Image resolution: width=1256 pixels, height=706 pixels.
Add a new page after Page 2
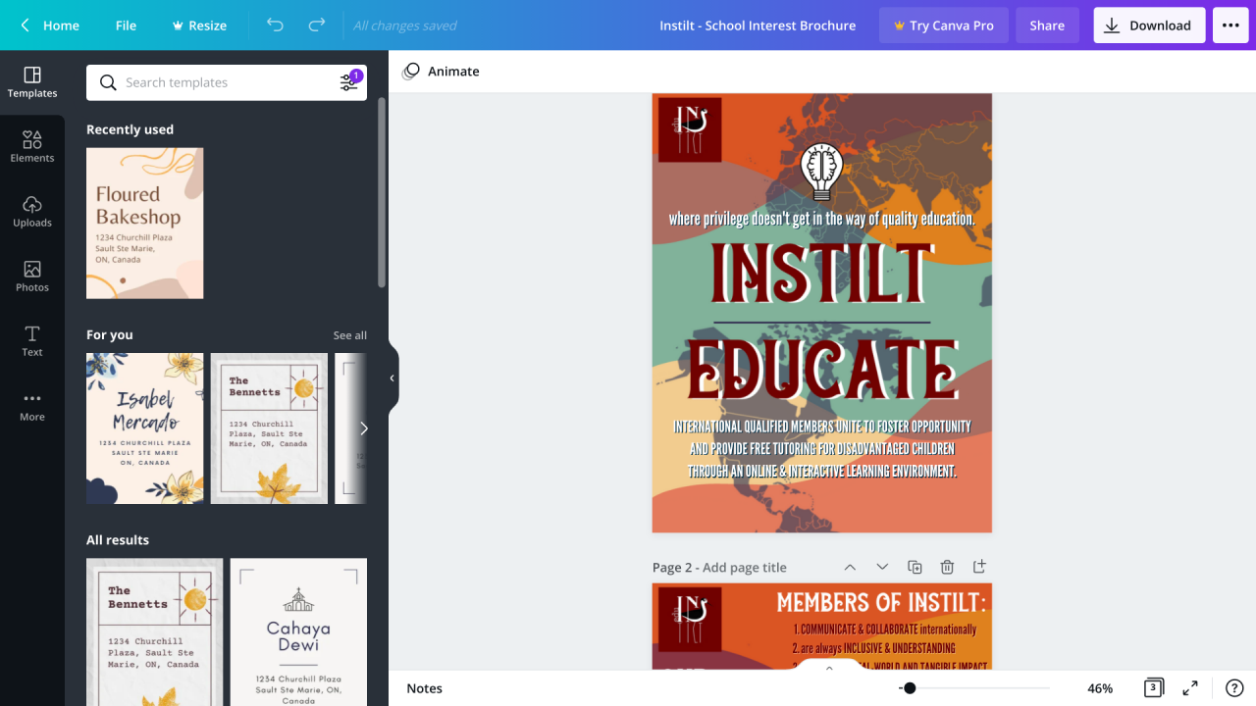click(x=979, y=567)
